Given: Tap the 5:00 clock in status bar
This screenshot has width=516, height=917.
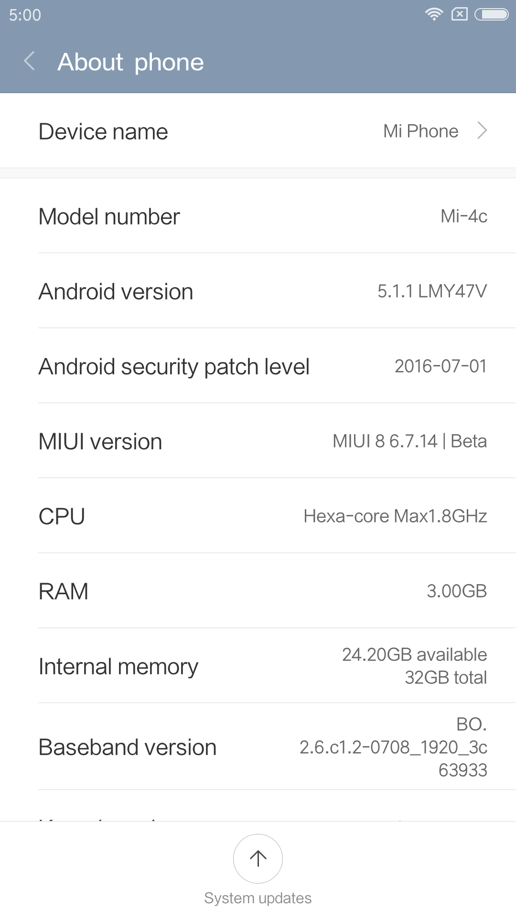Looking at the screenshot, I should [25, 15].
